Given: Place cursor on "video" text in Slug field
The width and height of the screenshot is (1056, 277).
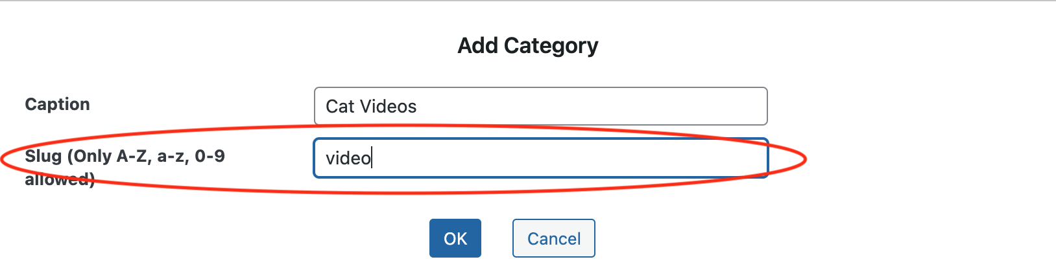Looking at the screenshot, I should click(348, 158).
